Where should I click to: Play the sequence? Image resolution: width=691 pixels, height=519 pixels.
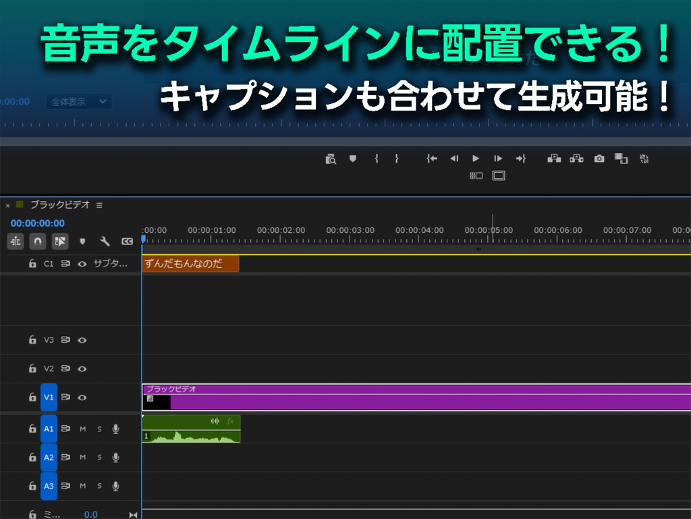476,159
